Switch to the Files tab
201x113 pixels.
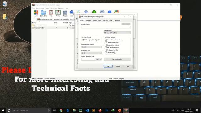[100, 20]
